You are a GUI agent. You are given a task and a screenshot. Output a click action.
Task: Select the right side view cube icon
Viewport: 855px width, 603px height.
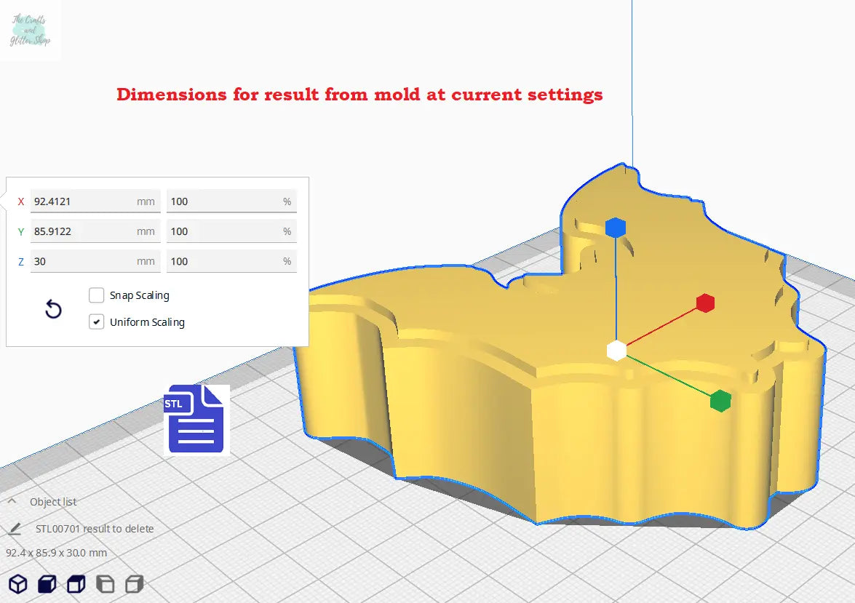click(x=133, y=583)
